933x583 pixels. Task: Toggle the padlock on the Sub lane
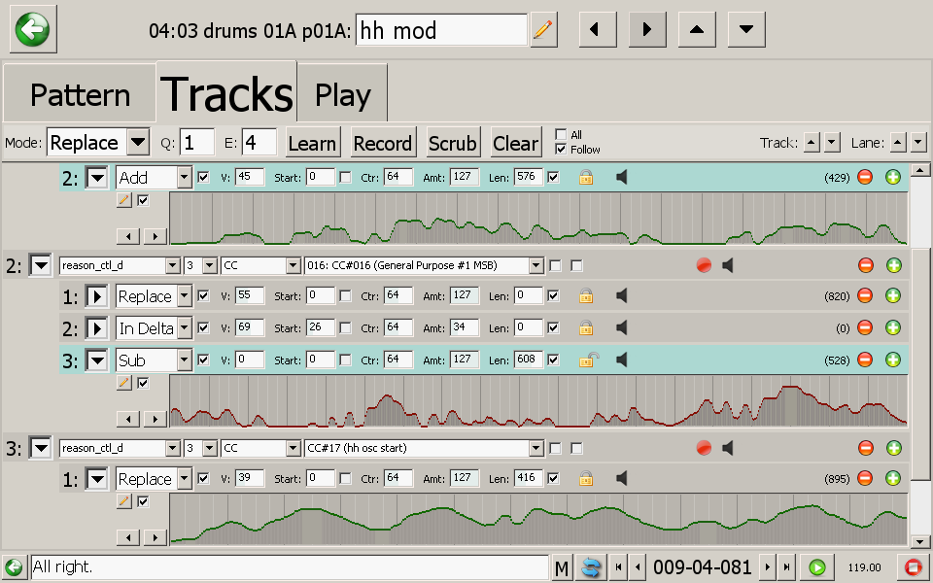[x=587, y=360]
